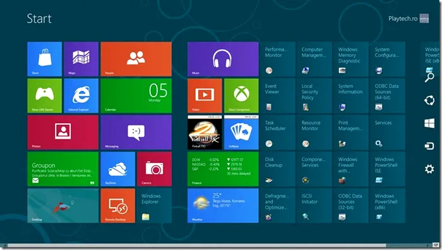Click the Search charm

point(429,77)
